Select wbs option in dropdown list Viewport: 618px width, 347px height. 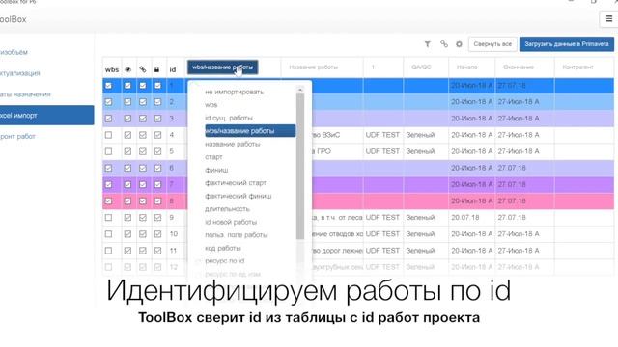pos(211,105)
